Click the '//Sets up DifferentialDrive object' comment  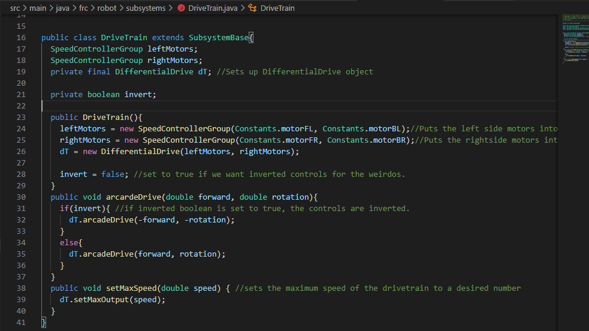[x=295, y=72]
